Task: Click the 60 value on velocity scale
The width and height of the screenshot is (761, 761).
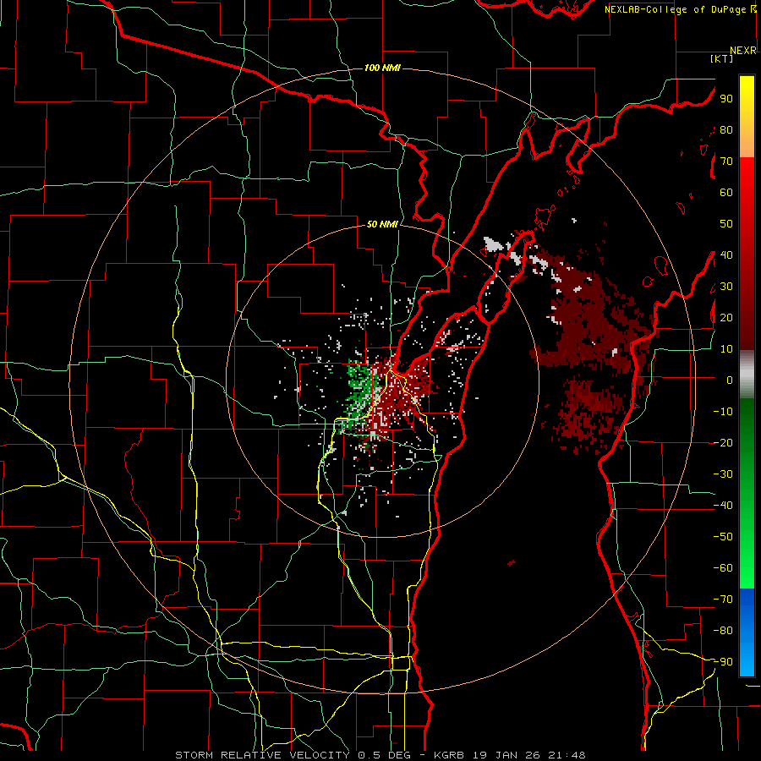Action: pyautogui.click(x=726, y=192)
